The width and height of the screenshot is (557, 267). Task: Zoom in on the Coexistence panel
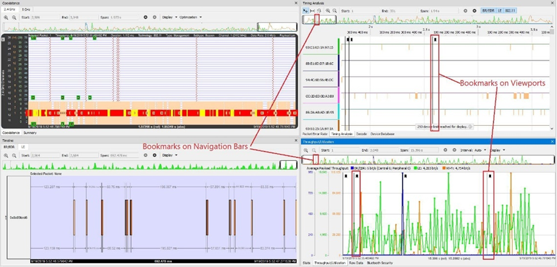[x=6, y=17]
